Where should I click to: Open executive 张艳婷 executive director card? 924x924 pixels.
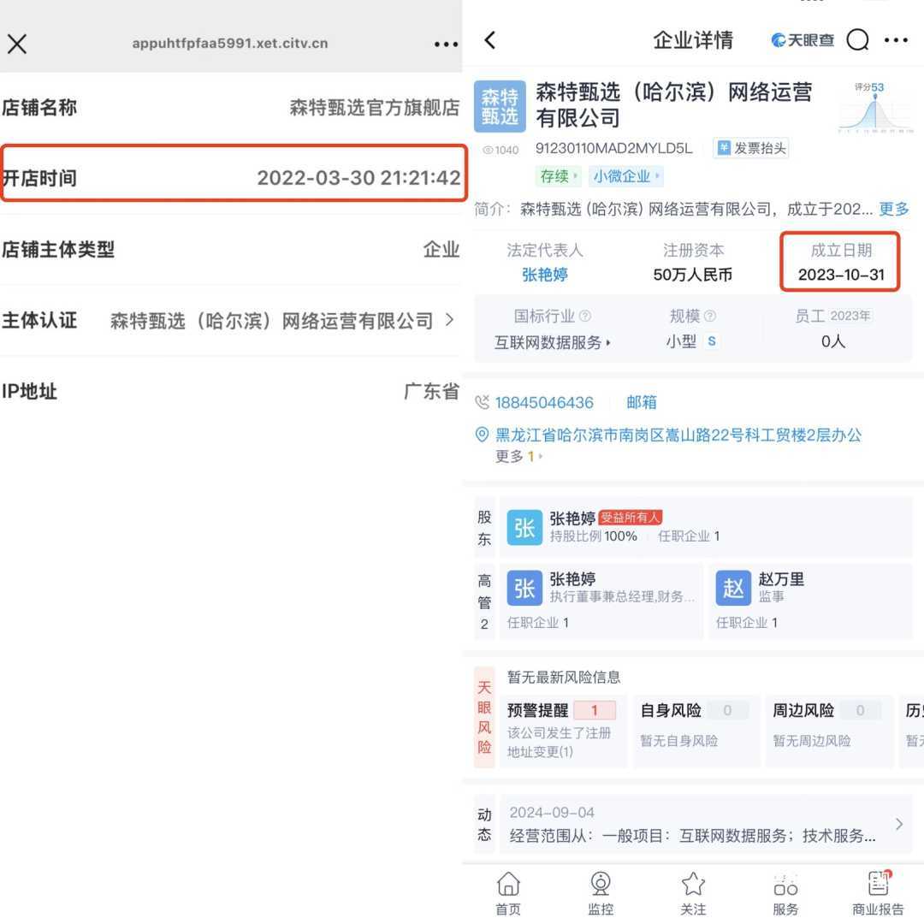601,601
